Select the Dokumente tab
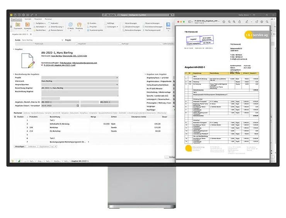This screenshot has height=218, width=286. (x=74, y=113)
